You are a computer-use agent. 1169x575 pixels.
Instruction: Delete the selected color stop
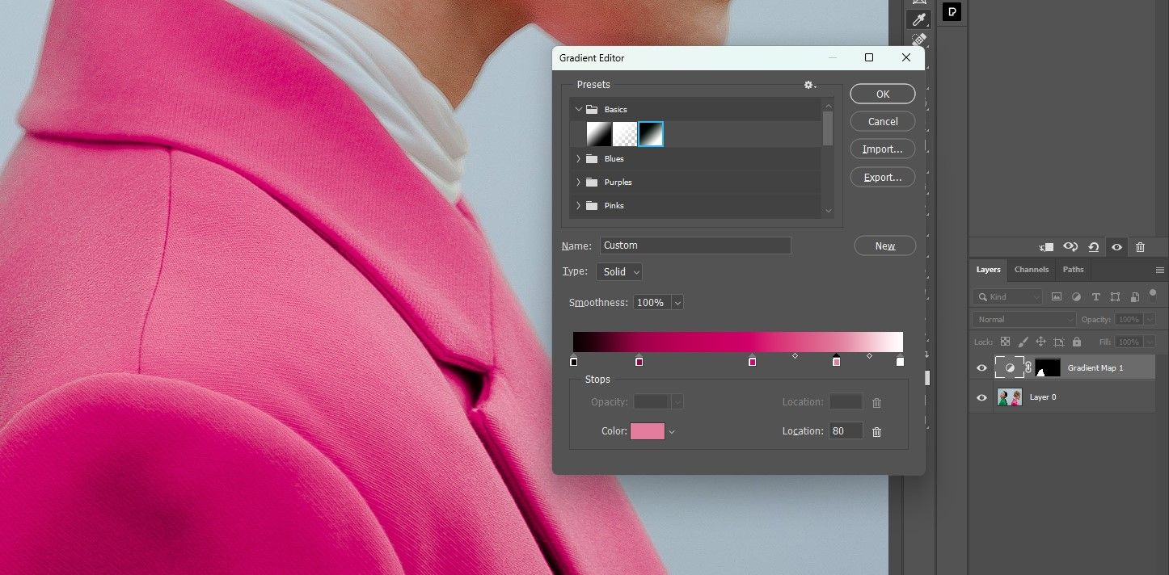click(x=876, y=432)
